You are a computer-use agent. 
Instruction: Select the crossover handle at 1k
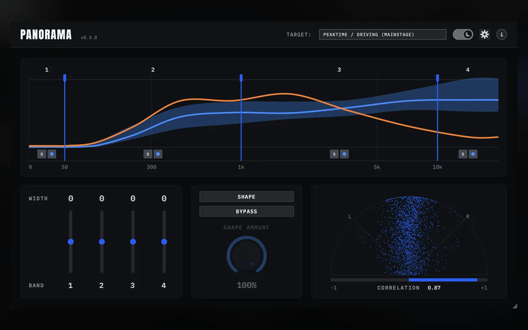tap(241, 78)
